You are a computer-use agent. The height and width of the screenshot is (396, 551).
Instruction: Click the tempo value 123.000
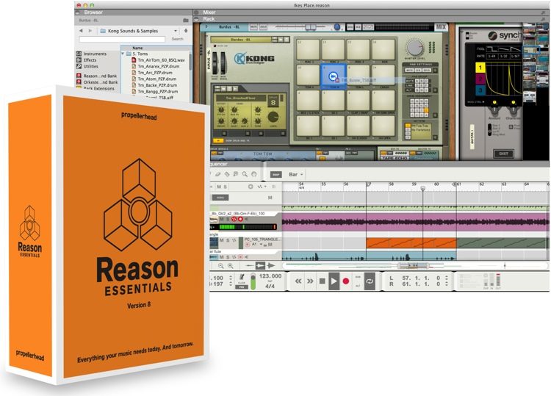point(270,276)
